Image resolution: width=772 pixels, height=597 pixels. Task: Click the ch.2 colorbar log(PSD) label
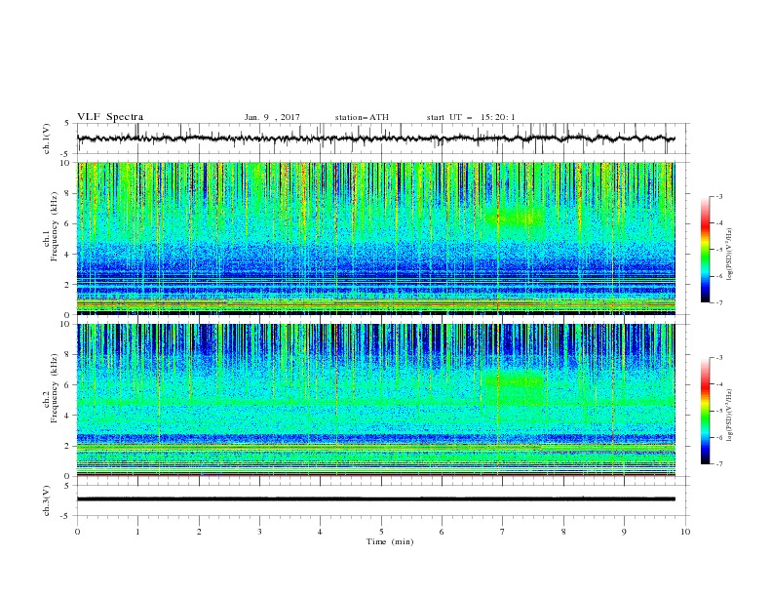(730, 416)
